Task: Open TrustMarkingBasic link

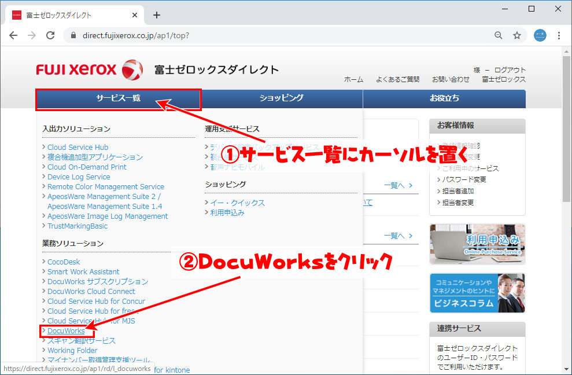Action: (x=78, y=226)
